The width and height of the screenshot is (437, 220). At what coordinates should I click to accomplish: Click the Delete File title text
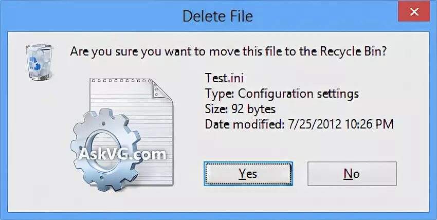point(217,16)
